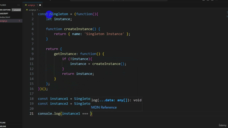Click the log signature hint text
Screen dimensions: 228x128
pyautogui.click(x=116, y=100)
